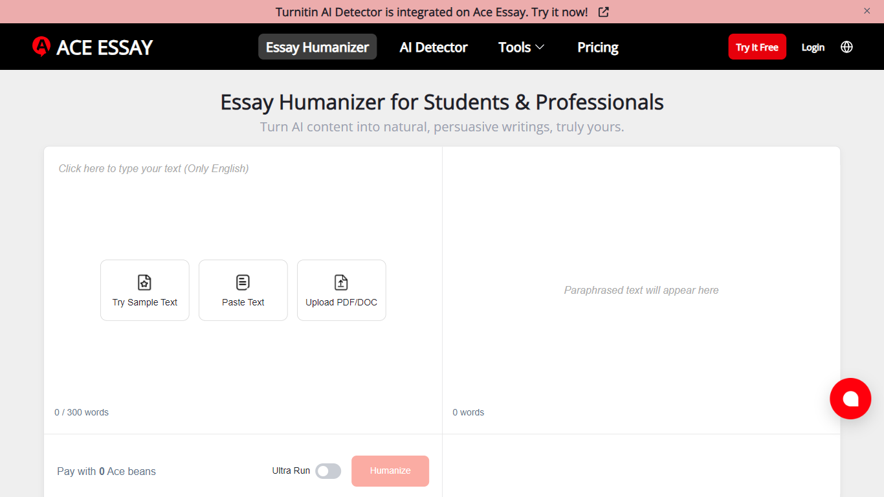Click the Login link
This screenshot has height=497, width=884.
tap(813, 47)
